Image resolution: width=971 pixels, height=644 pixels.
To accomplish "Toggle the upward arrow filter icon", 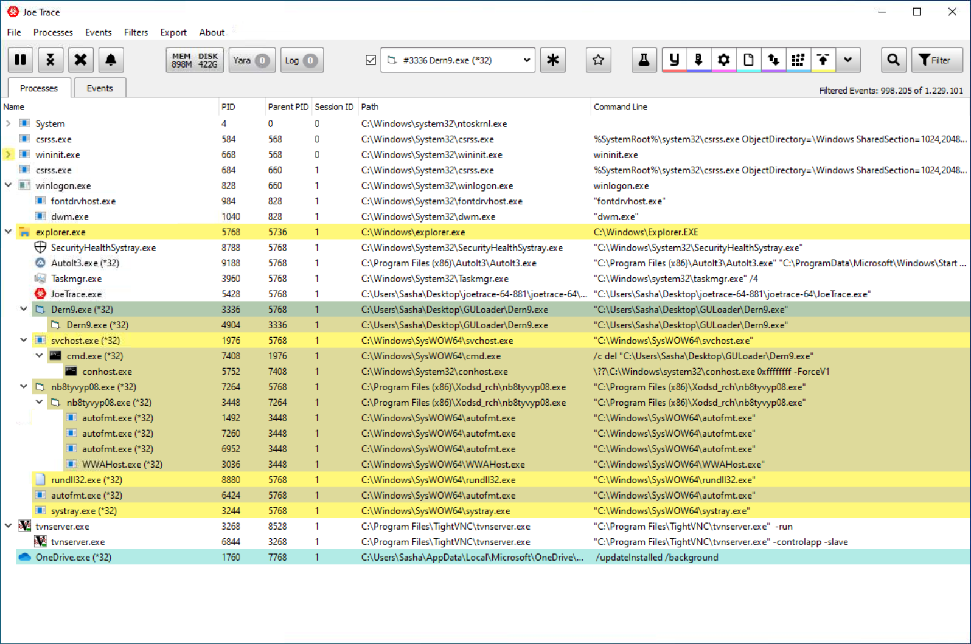I will coord(823,60).
